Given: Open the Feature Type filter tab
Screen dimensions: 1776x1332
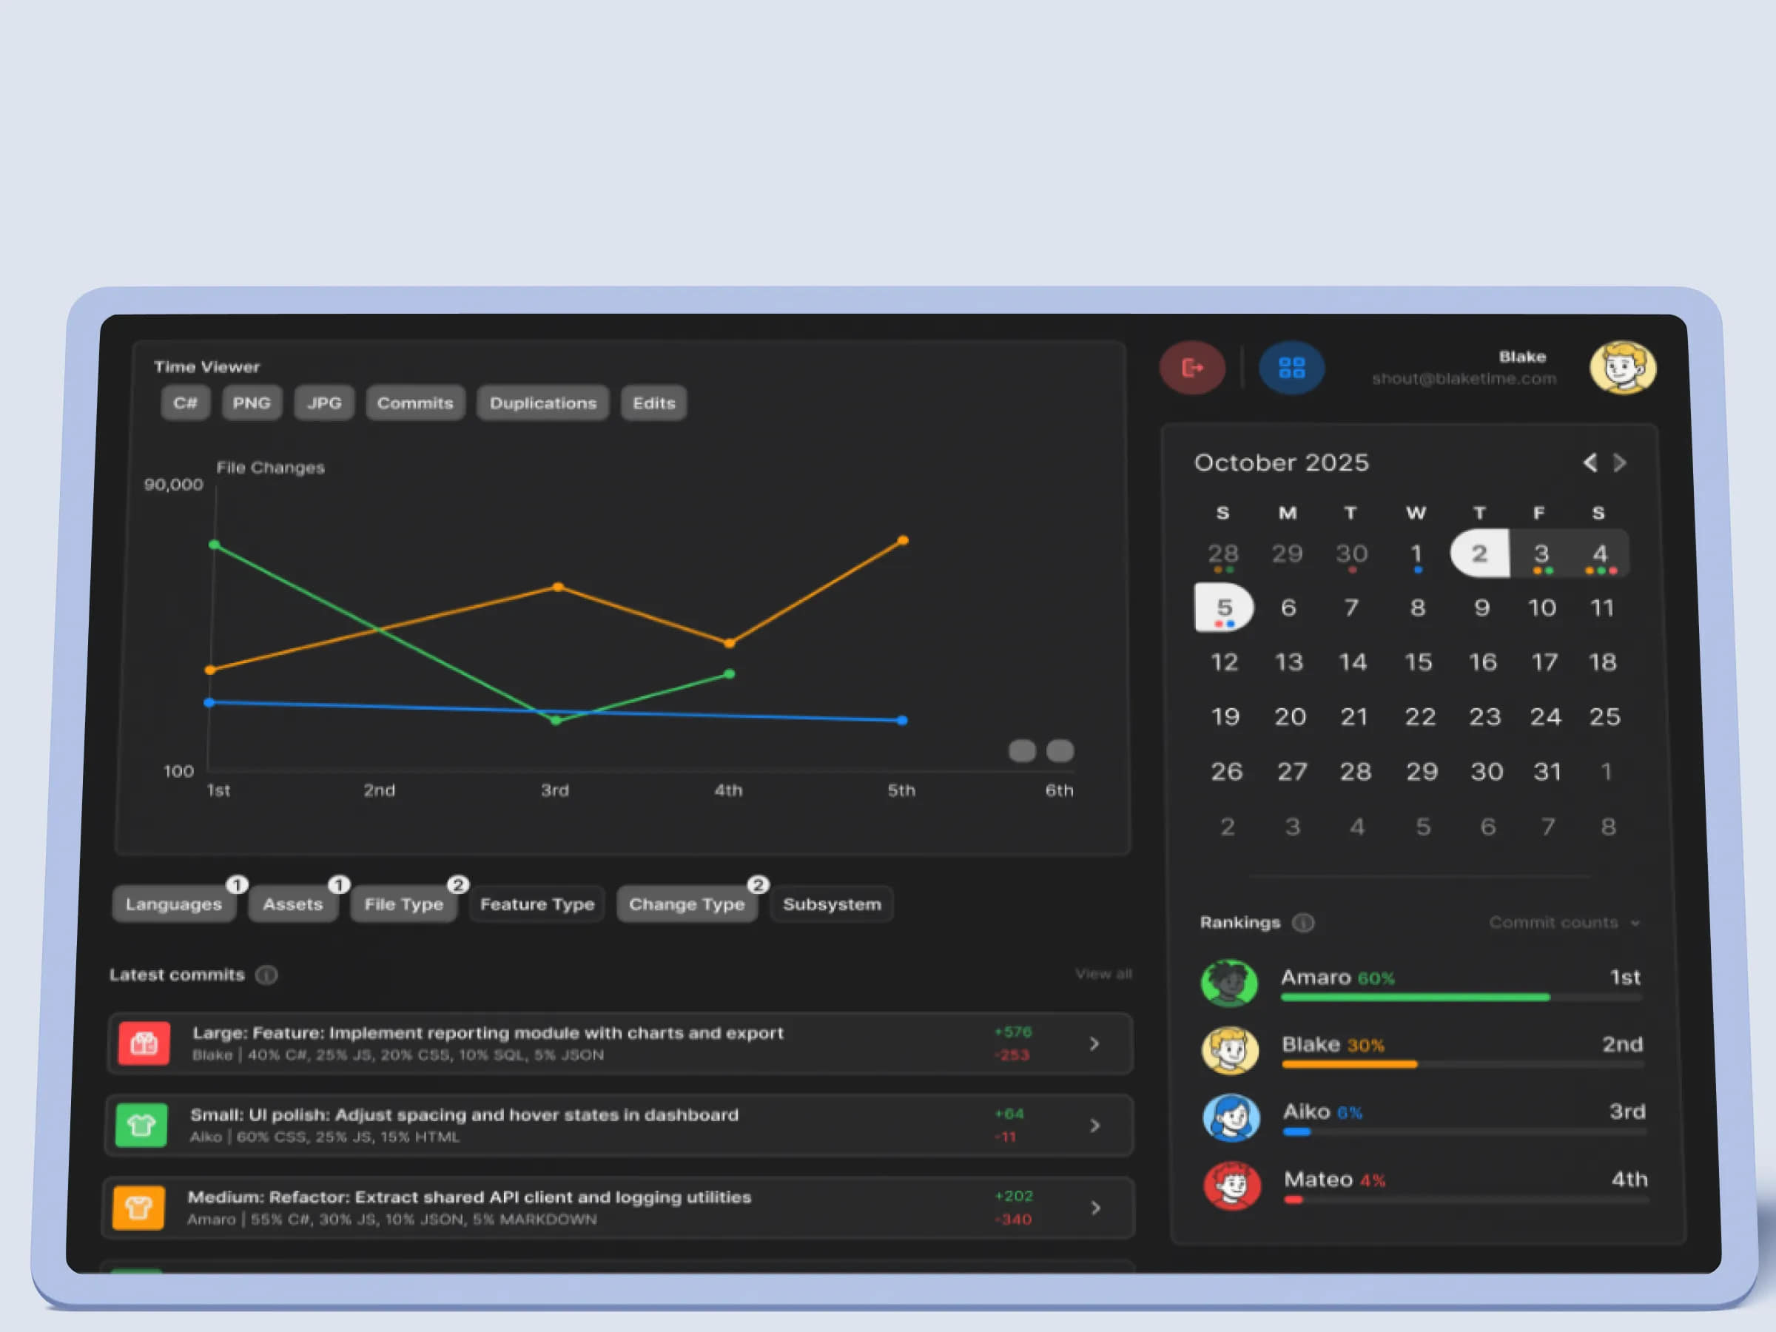Looking at the screenshot, I should point(537,904).
